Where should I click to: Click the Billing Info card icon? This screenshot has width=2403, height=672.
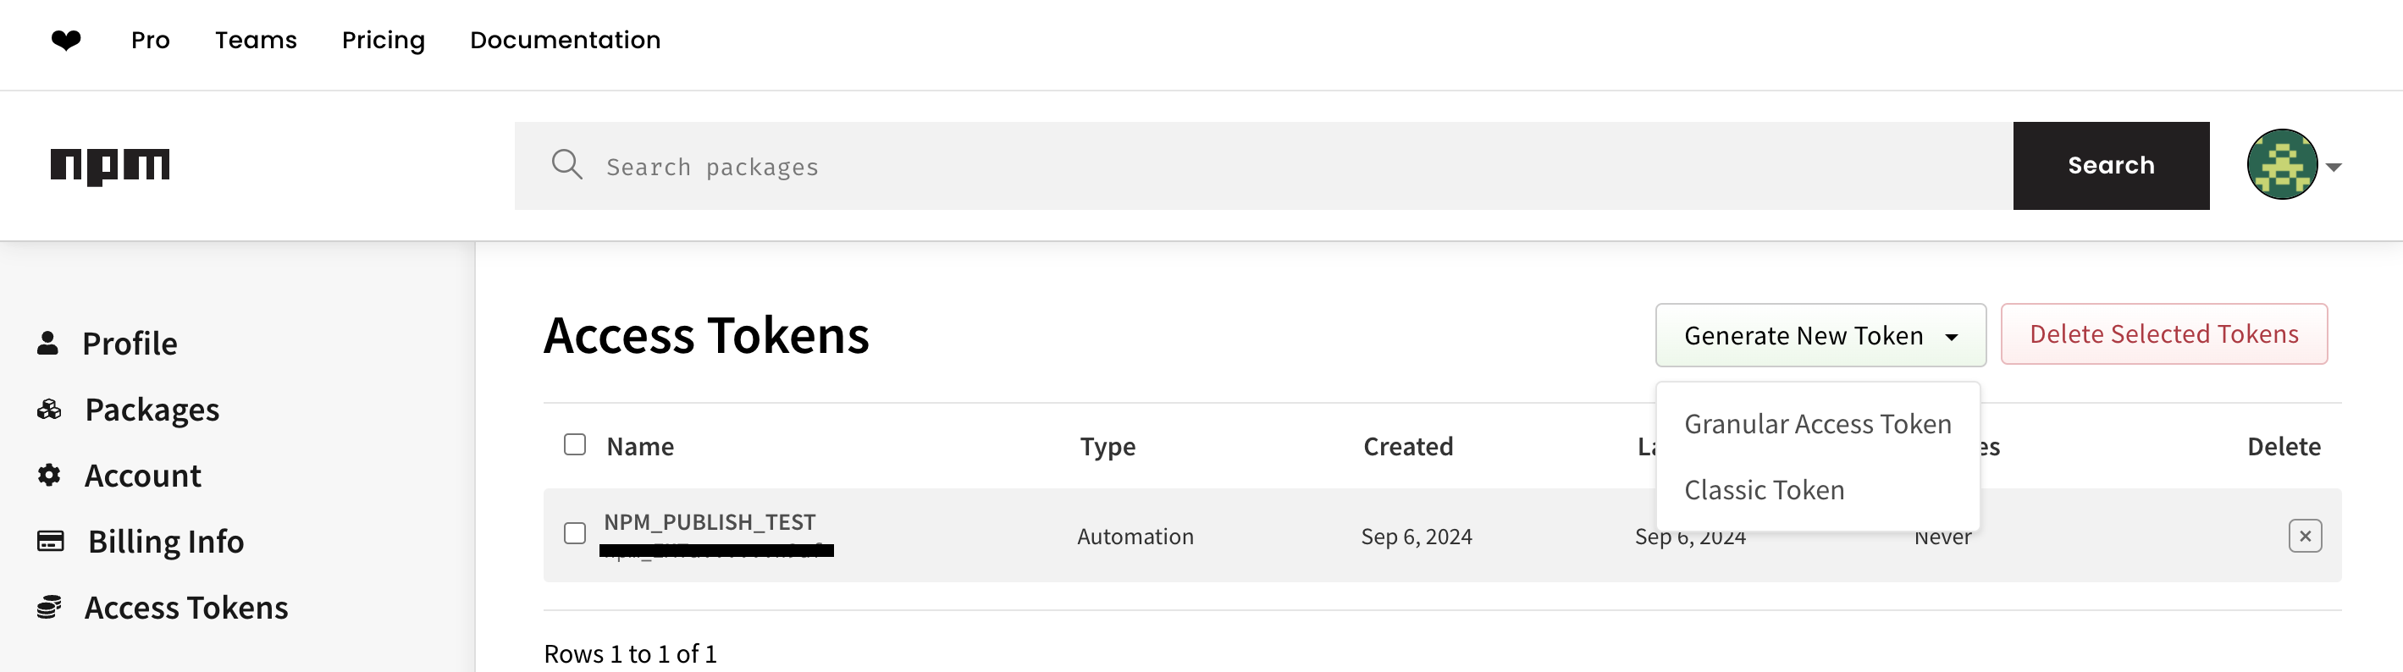[x=50, y=541]
